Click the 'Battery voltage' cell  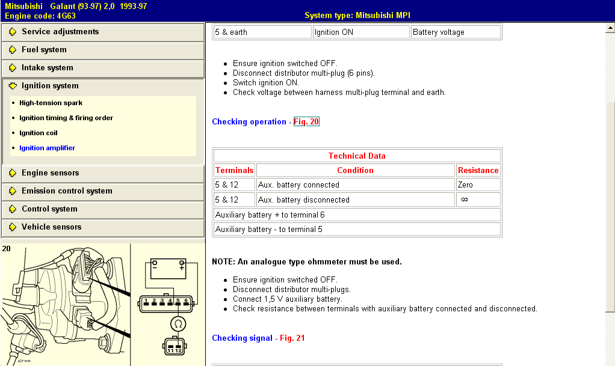tap(456, 32)
